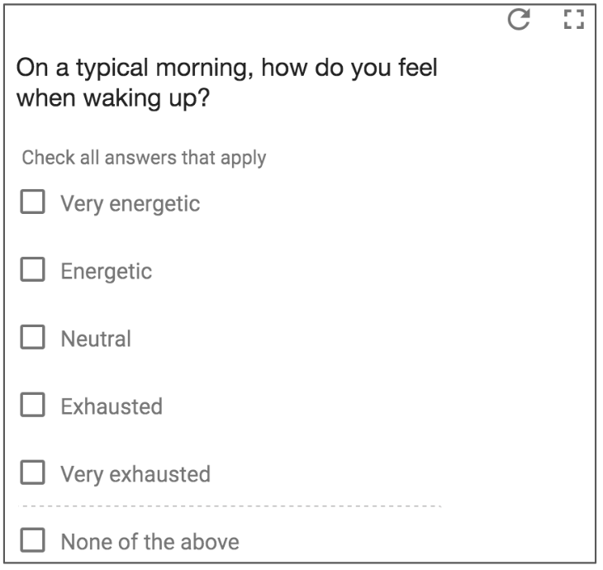Click the dashed divider above None option
This screenshot has width=603, height=570.
tap(231, 506)
